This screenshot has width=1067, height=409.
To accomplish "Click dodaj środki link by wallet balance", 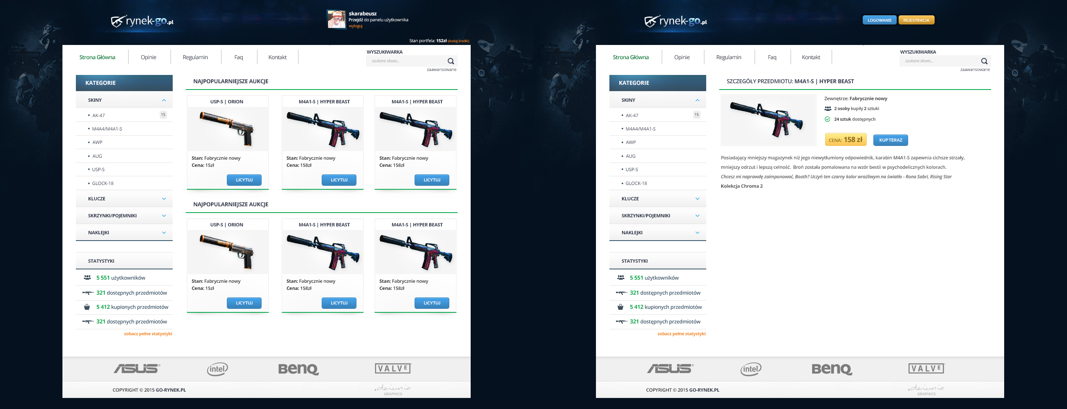I will [x=458, y=41].
